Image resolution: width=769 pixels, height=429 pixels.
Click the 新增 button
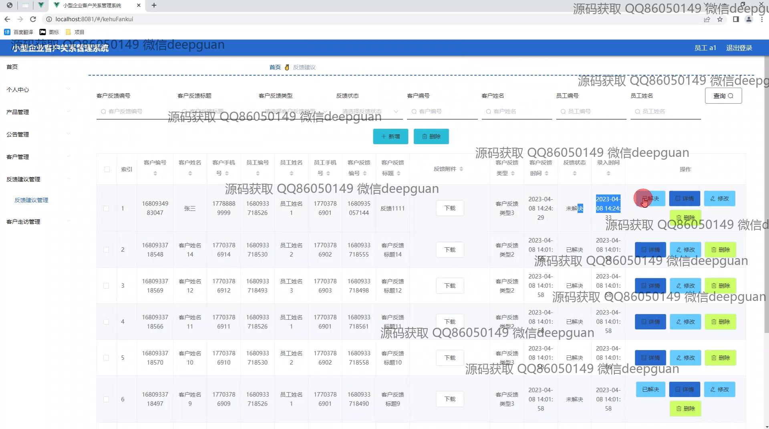click(x=390, y=136)
